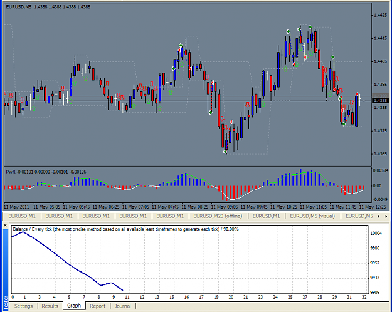
Task: Click the 11 May 07:45 time label
Action: (x=165, y=207)
